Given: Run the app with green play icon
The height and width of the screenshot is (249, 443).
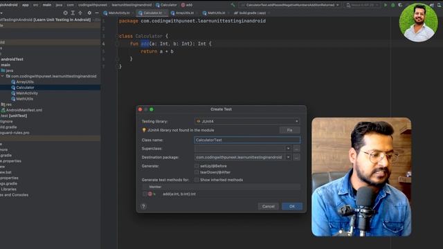Looking at the screenshot, I should tap(386, 5).
